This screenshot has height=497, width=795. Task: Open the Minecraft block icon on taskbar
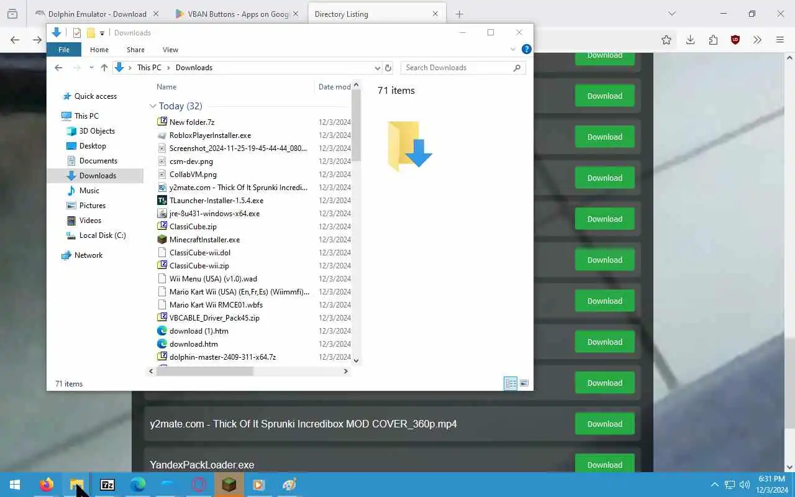point(229,485)
